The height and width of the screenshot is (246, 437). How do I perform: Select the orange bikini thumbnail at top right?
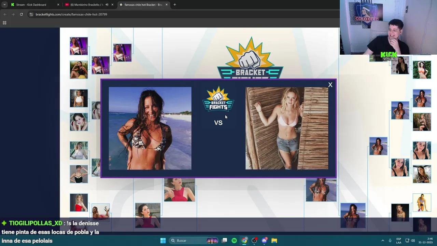point(422,70)
